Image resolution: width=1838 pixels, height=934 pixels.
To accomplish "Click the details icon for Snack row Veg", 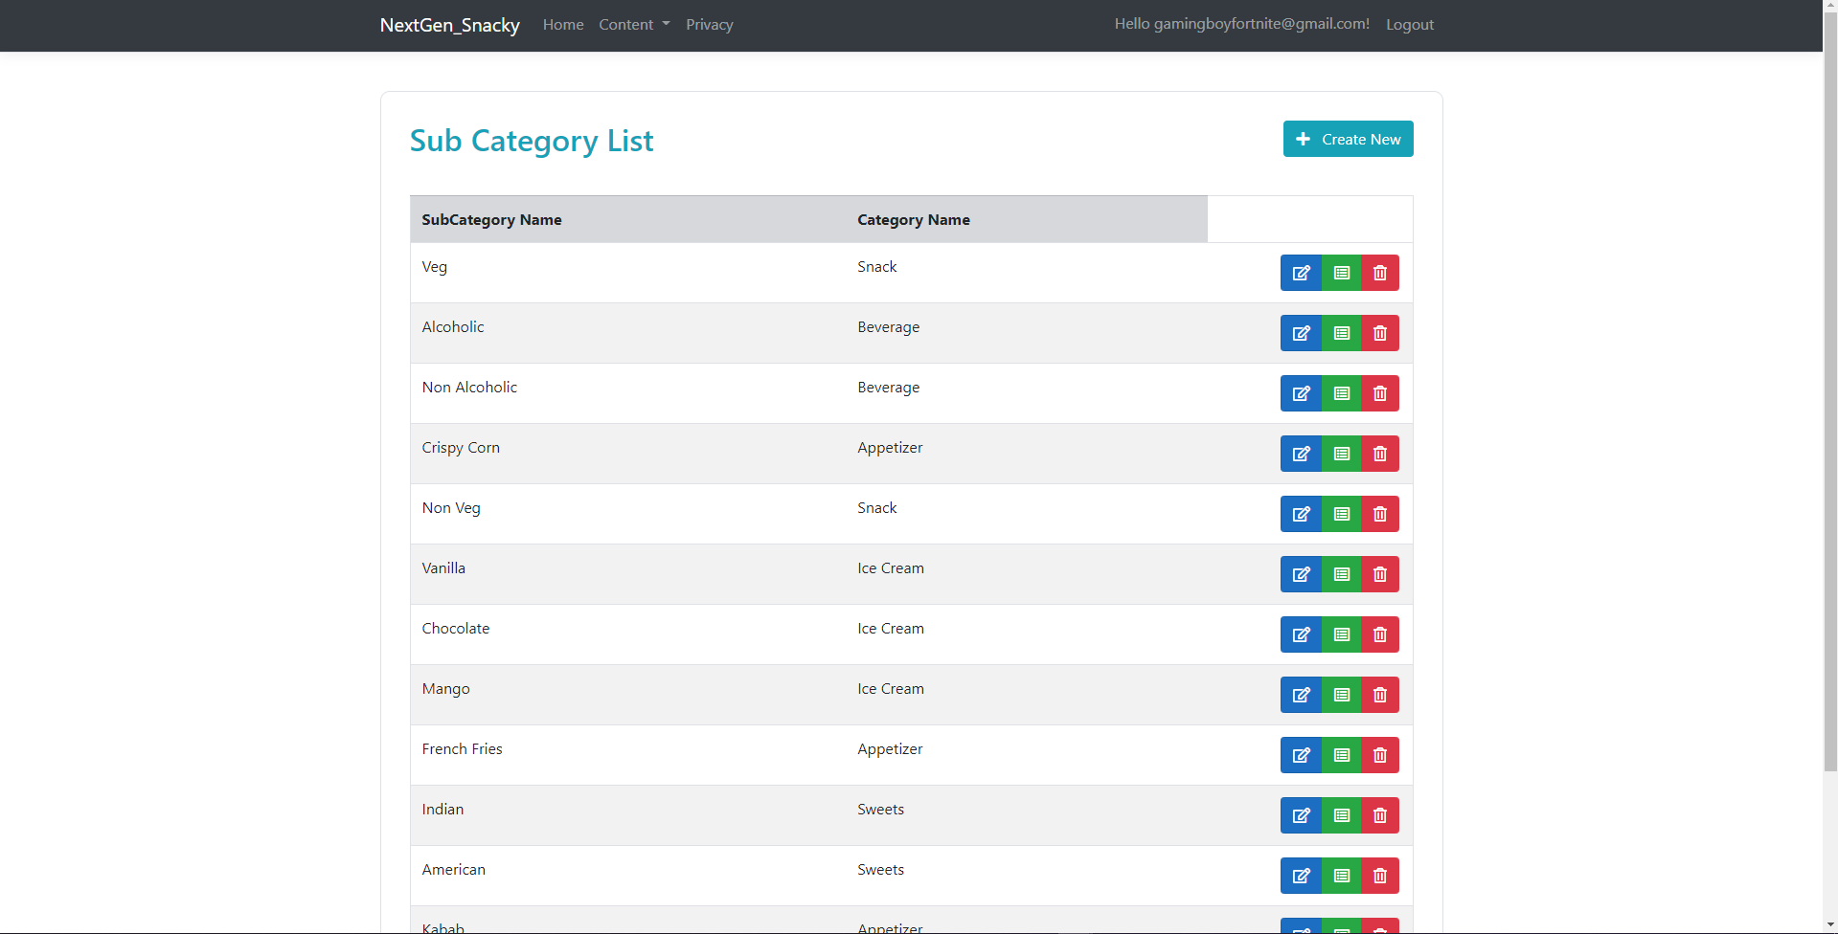I will pos(1341,273).
